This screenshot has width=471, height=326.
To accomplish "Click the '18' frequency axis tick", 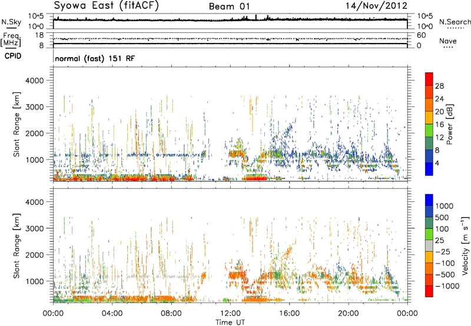I will click(x=39, y=35).
